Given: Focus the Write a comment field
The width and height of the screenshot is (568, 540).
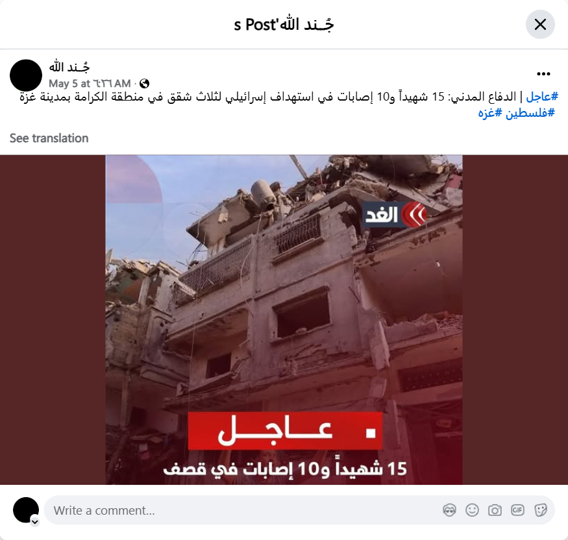Looking at the screenshot, I should 299,510.
